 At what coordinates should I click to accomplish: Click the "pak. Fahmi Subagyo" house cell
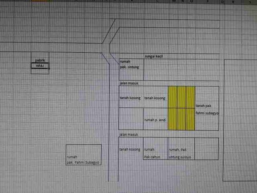[84, 162]
